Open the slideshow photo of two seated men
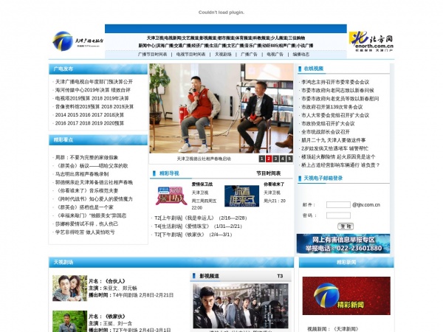Image resolution: width=443 pixels, height=332 pixels. tap(221, 108)
